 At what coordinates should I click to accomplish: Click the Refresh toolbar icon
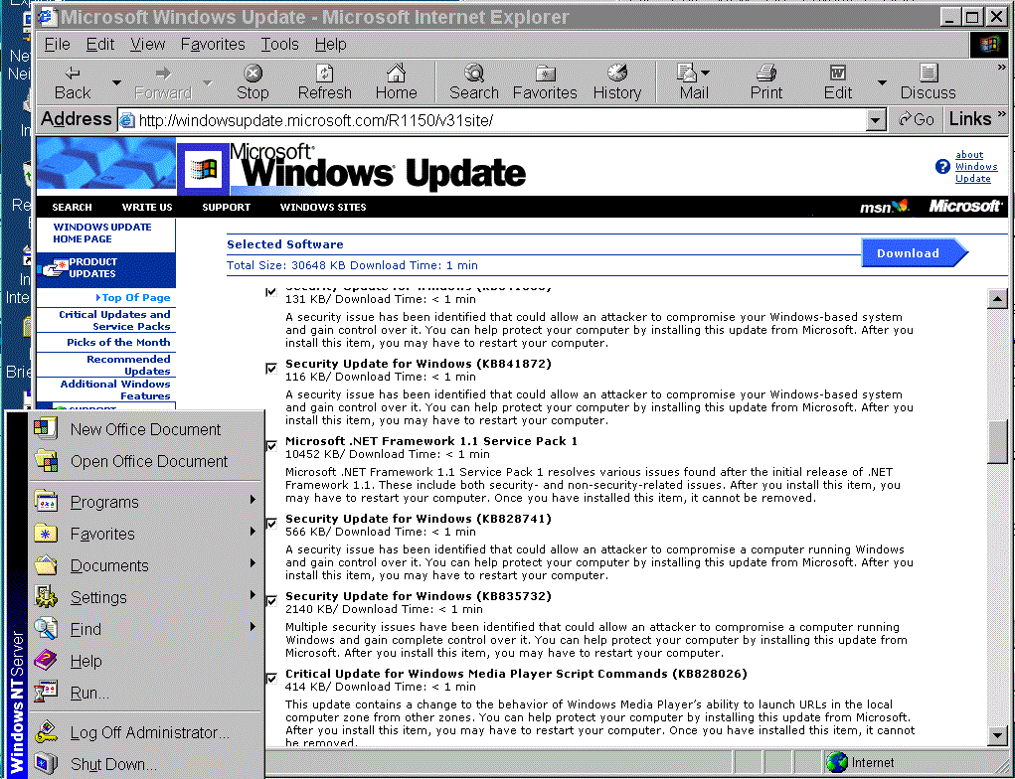click(324, 74)
